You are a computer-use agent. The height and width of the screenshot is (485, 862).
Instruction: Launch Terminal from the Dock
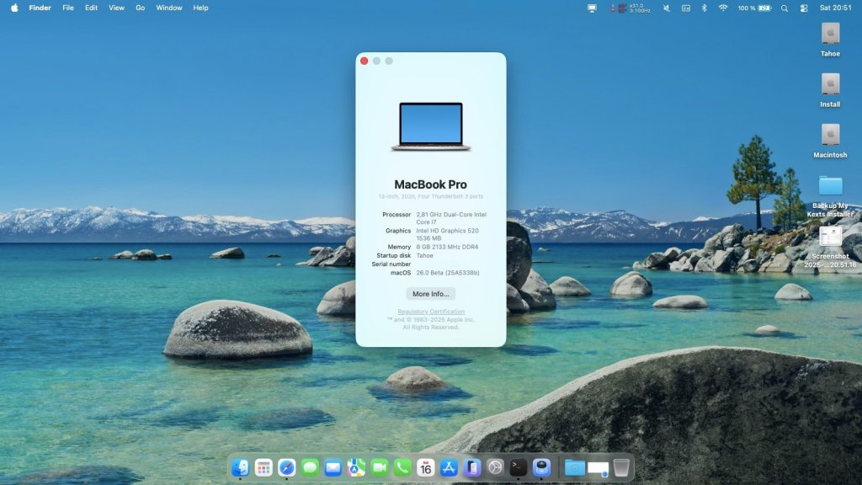(x=519, y=467)
